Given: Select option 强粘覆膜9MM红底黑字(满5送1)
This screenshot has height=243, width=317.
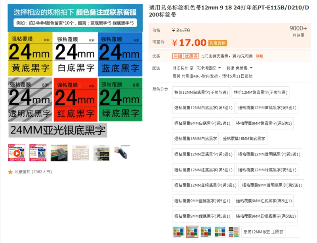Looking at the screenshot, I should click(x=264, y=201).
